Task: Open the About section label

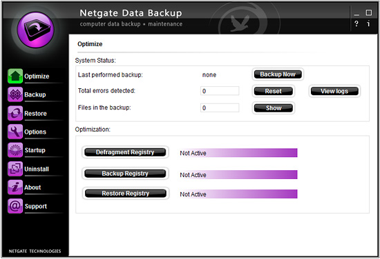Action: click(32, 187)
